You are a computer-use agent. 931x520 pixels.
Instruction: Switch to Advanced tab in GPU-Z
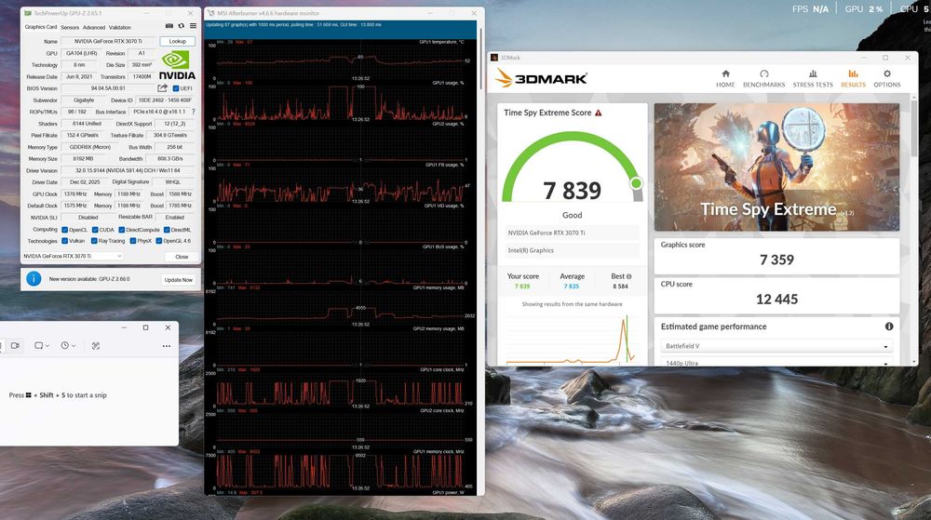[x=94, y=27]
